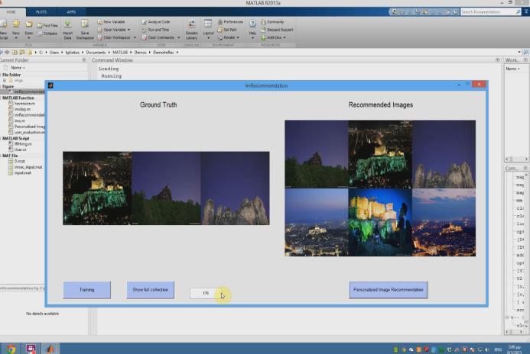Switch to the APPS ribbon tab
The image size is (530, 354).
click(x=71, y=11)
